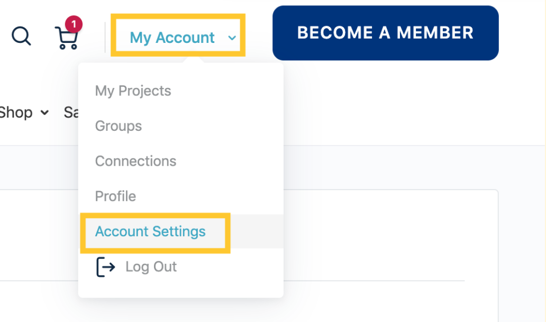
Task: Open the shopping cart icon
Action: pos(66,38)
